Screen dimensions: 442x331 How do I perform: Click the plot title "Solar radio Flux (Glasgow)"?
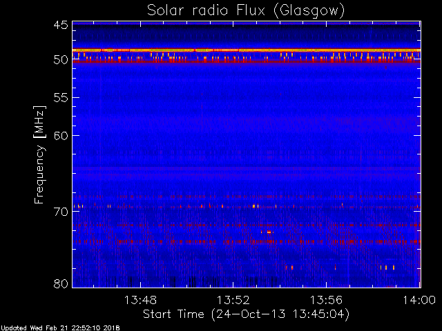point(246,11)
